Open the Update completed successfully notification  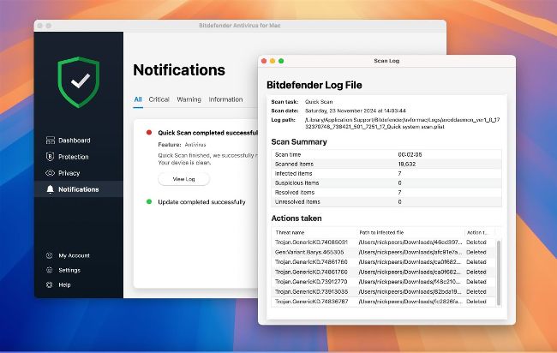pyautogui.click(x=201, y=202)
